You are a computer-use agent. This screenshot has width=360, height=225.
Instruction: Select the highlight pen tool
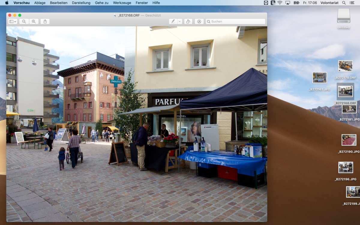pyautogui.click(x=173, y=22)
